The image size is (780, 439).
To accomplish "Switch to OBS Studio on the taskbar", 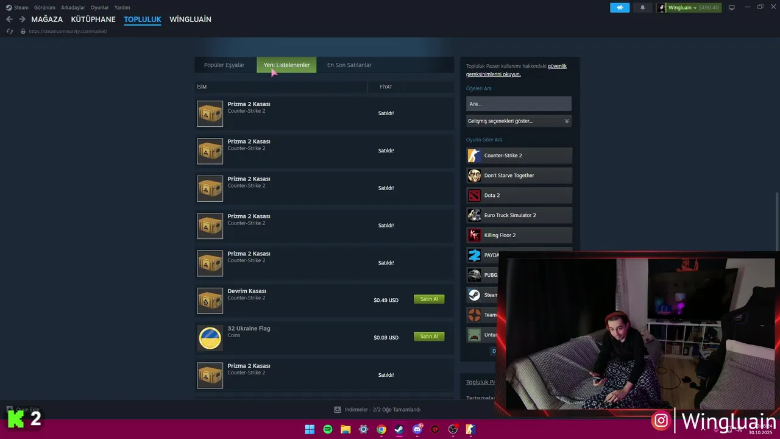I will click(x=453, y=429).
